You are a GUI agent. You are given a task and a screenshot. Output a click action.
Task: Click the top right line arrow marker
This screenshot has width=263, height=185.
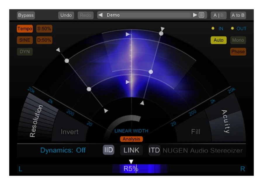(x=162, y=29)
